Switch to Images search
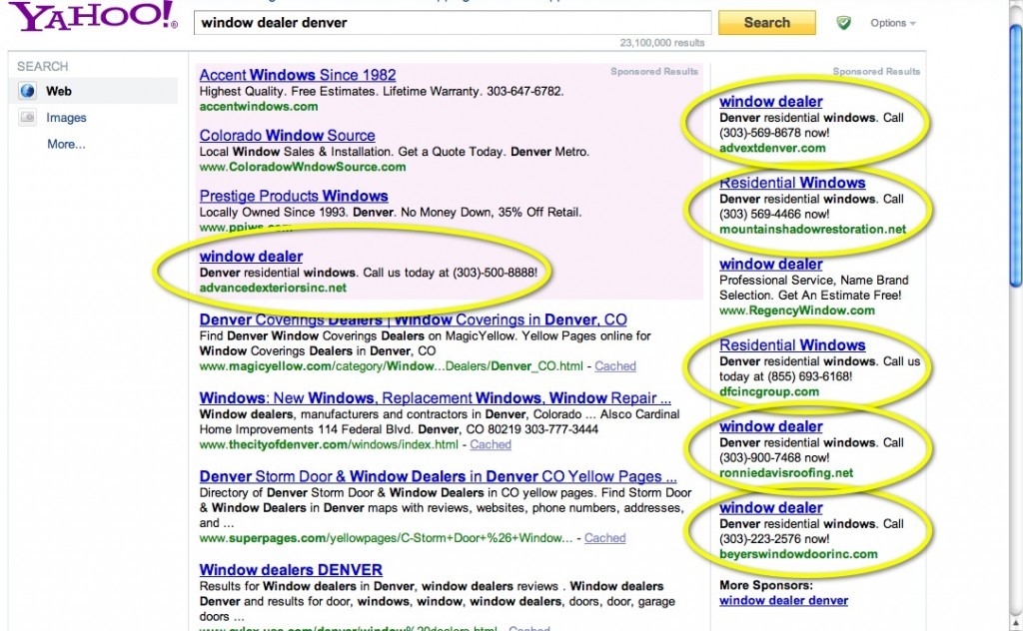This screenshot has height=631, width=1023. (66, 117)
